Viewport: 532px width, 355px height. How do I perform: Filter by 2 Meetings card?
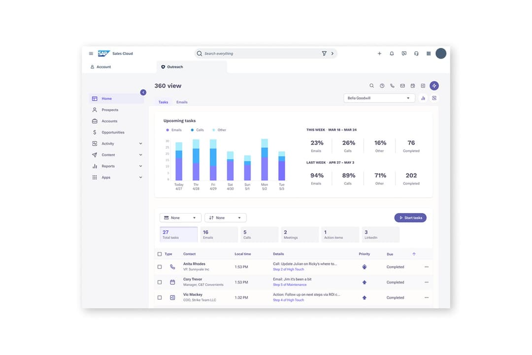point(299,234)
